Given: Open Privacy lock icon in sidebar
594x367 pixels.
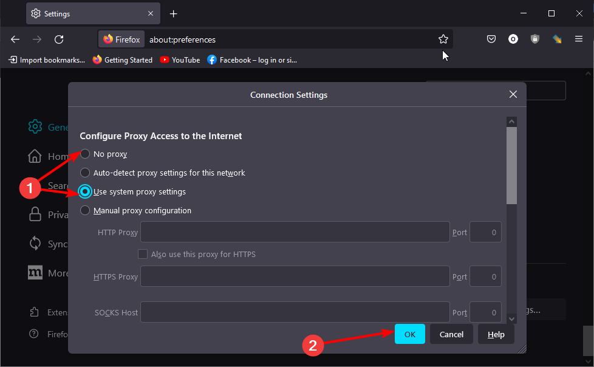Looking at the screenshot, I should [35, 214].
